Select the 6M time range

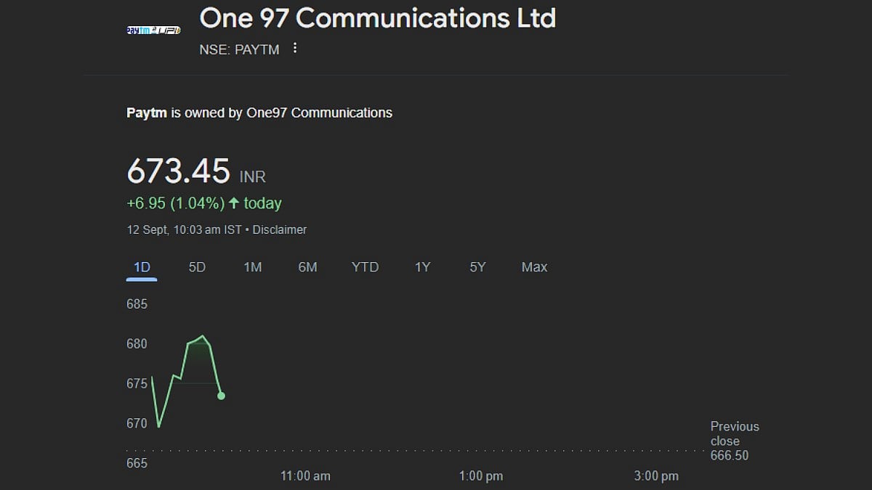(x=307, y=267)
